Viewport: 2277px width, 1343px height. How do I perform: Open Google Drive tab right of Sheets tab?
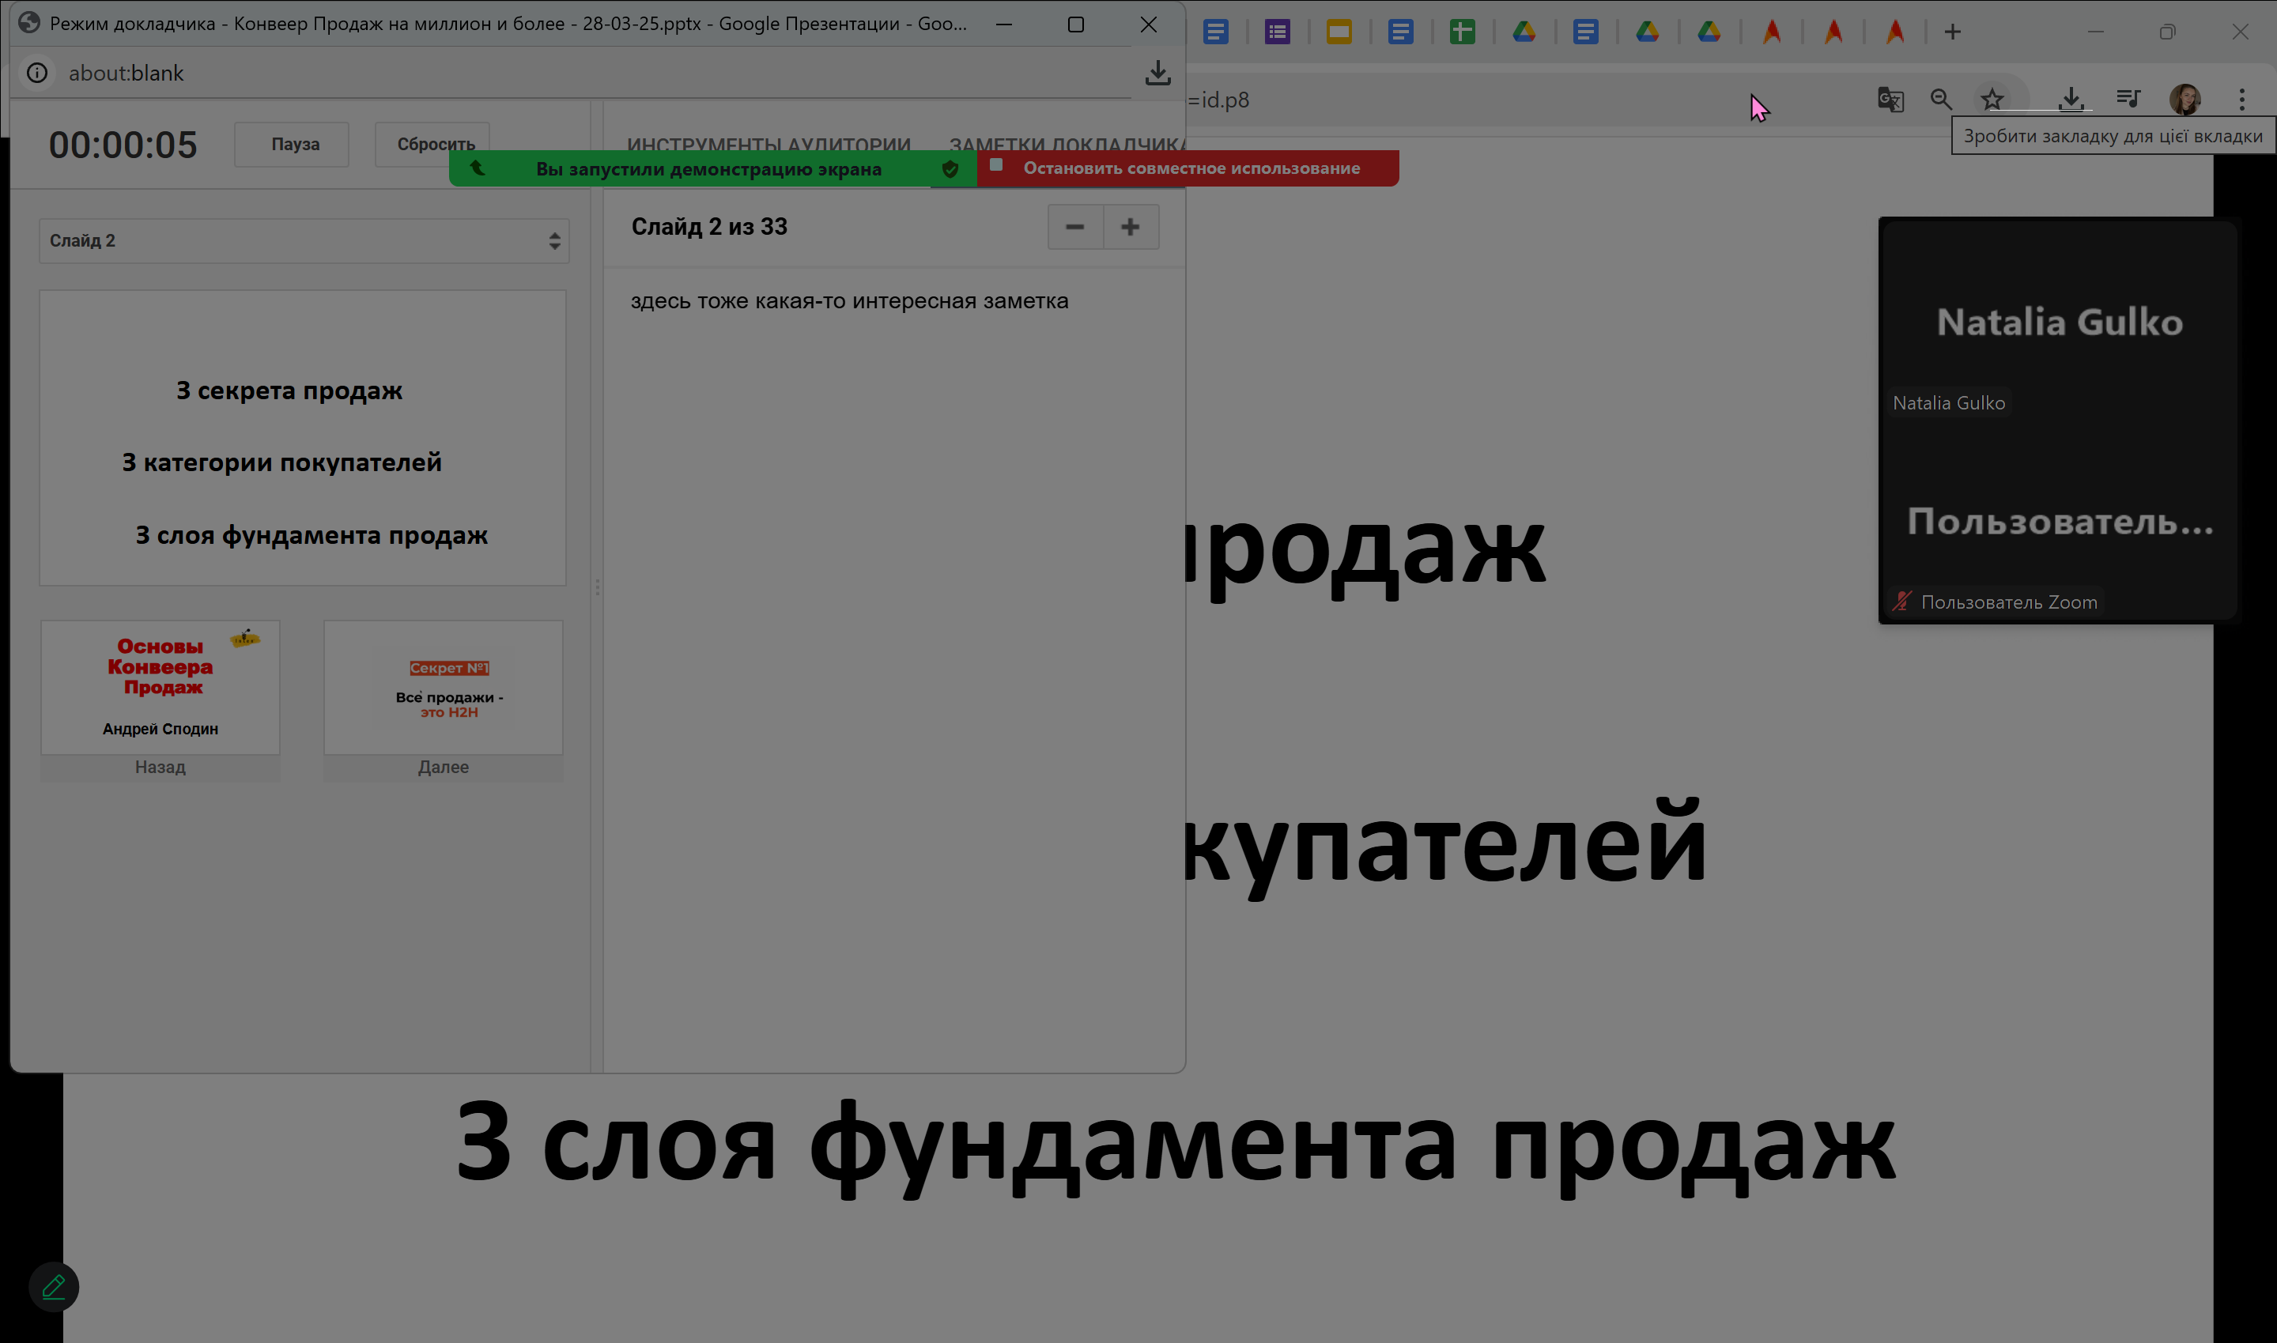tap(1524, 32)
